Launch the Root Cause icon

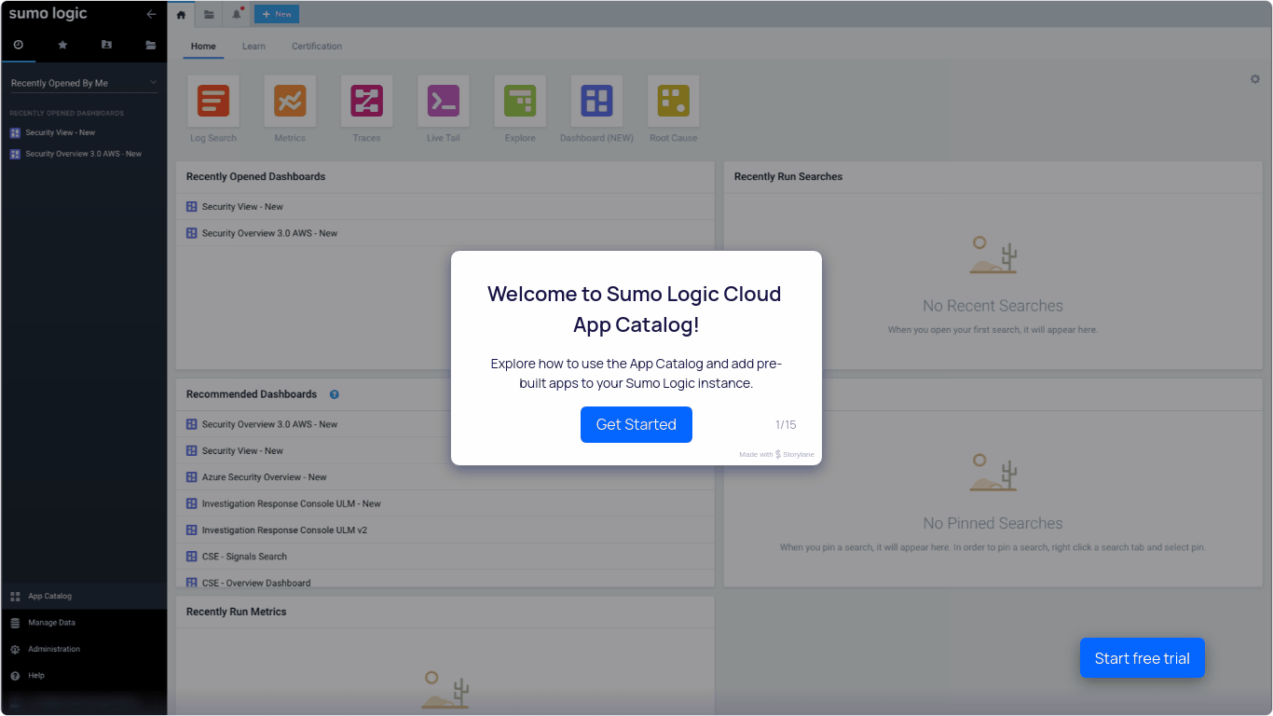coord(673,101)
